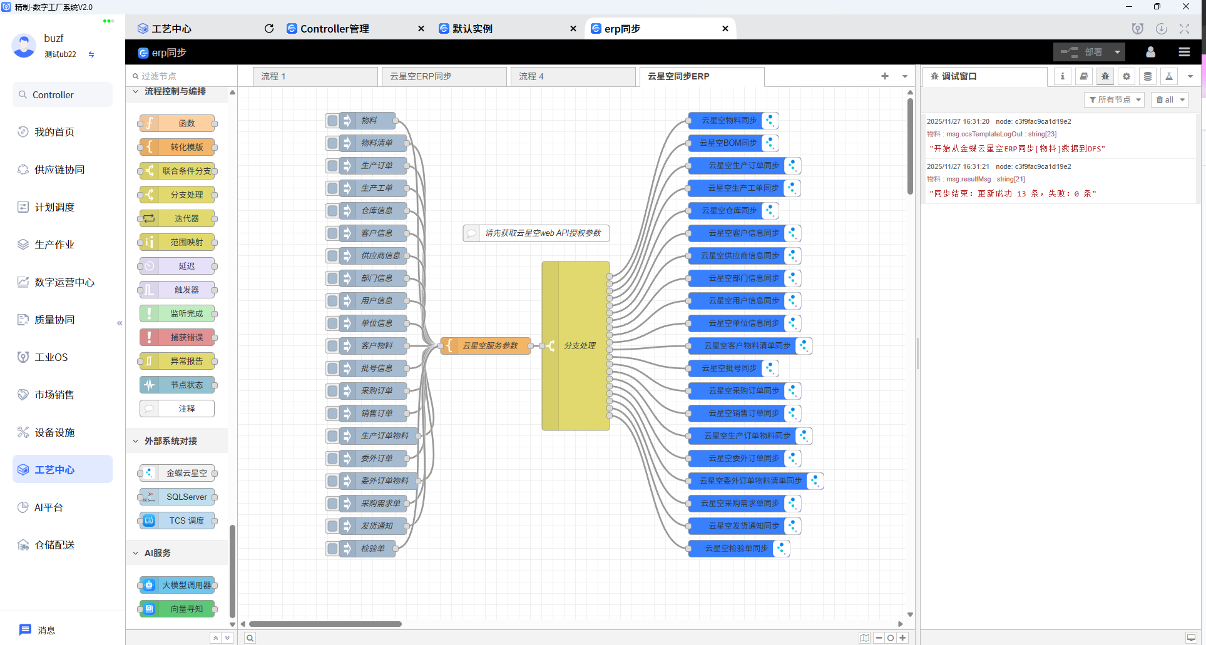Collapse the left navigation sidebar
The height and width of the screenshot is (645, 1206).
[x=120, y=323]
